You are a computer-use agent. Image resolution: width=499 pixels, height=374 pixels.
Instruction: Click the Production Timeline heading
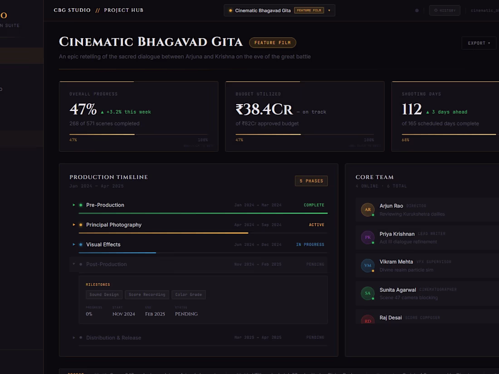click(x=108, y=177)
